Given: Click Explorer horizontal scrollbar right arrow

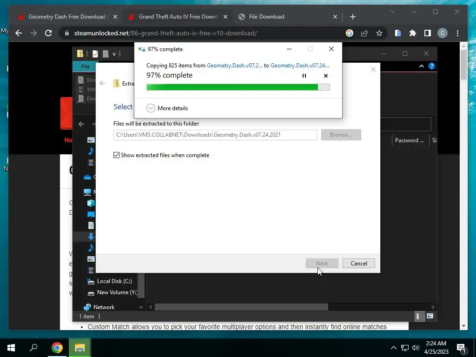Looking at the screenshot, I should tap(433, 307).
